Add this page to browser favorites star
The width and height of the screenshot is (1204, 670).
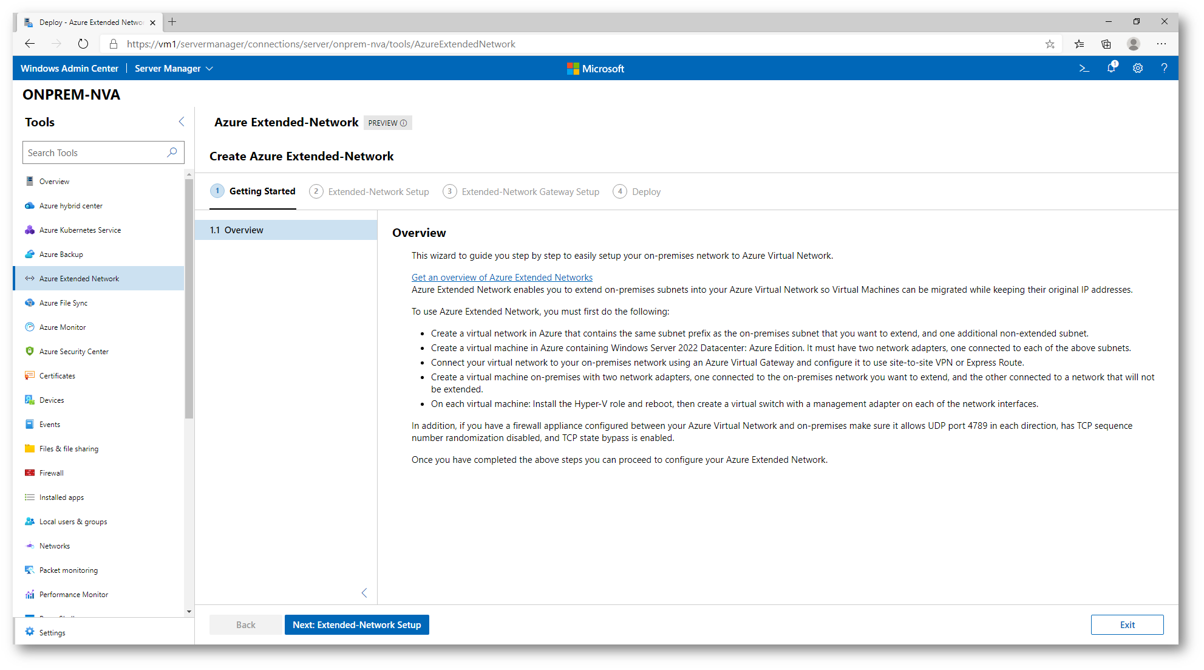[1050, 44]
